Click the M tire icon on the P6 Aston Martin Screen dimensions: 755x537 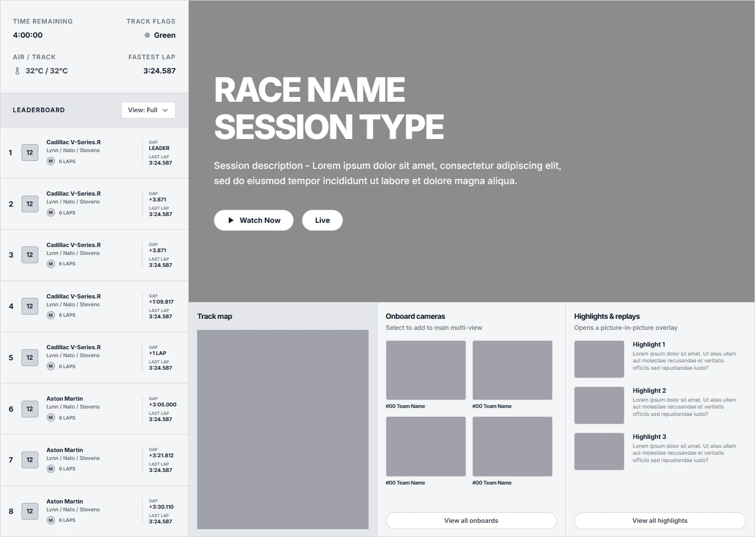pos(50,417)
